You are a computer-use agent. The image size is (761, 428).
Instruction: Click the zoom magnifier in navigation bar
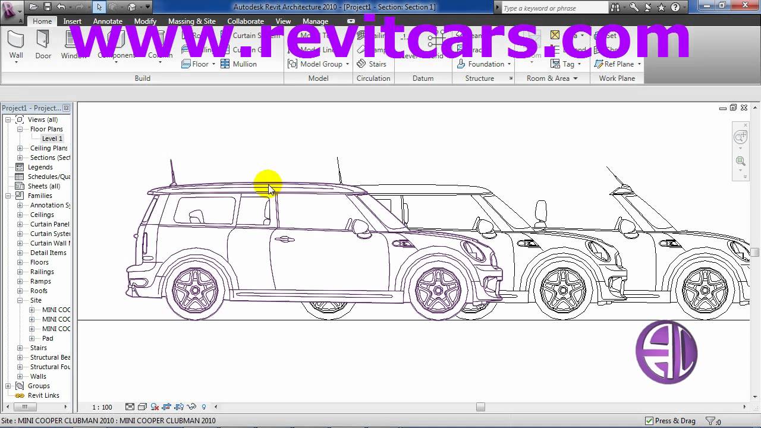(740, 161)
